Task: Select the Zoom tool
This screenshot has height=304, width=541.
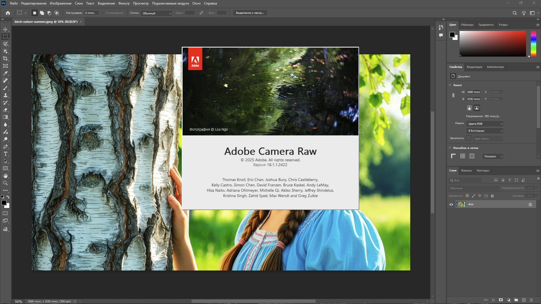Action: click(x=5, y=183)
